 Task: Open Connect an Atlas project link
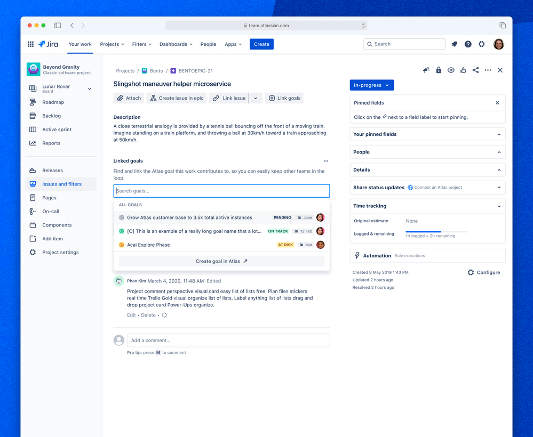(x=439, y=187)
